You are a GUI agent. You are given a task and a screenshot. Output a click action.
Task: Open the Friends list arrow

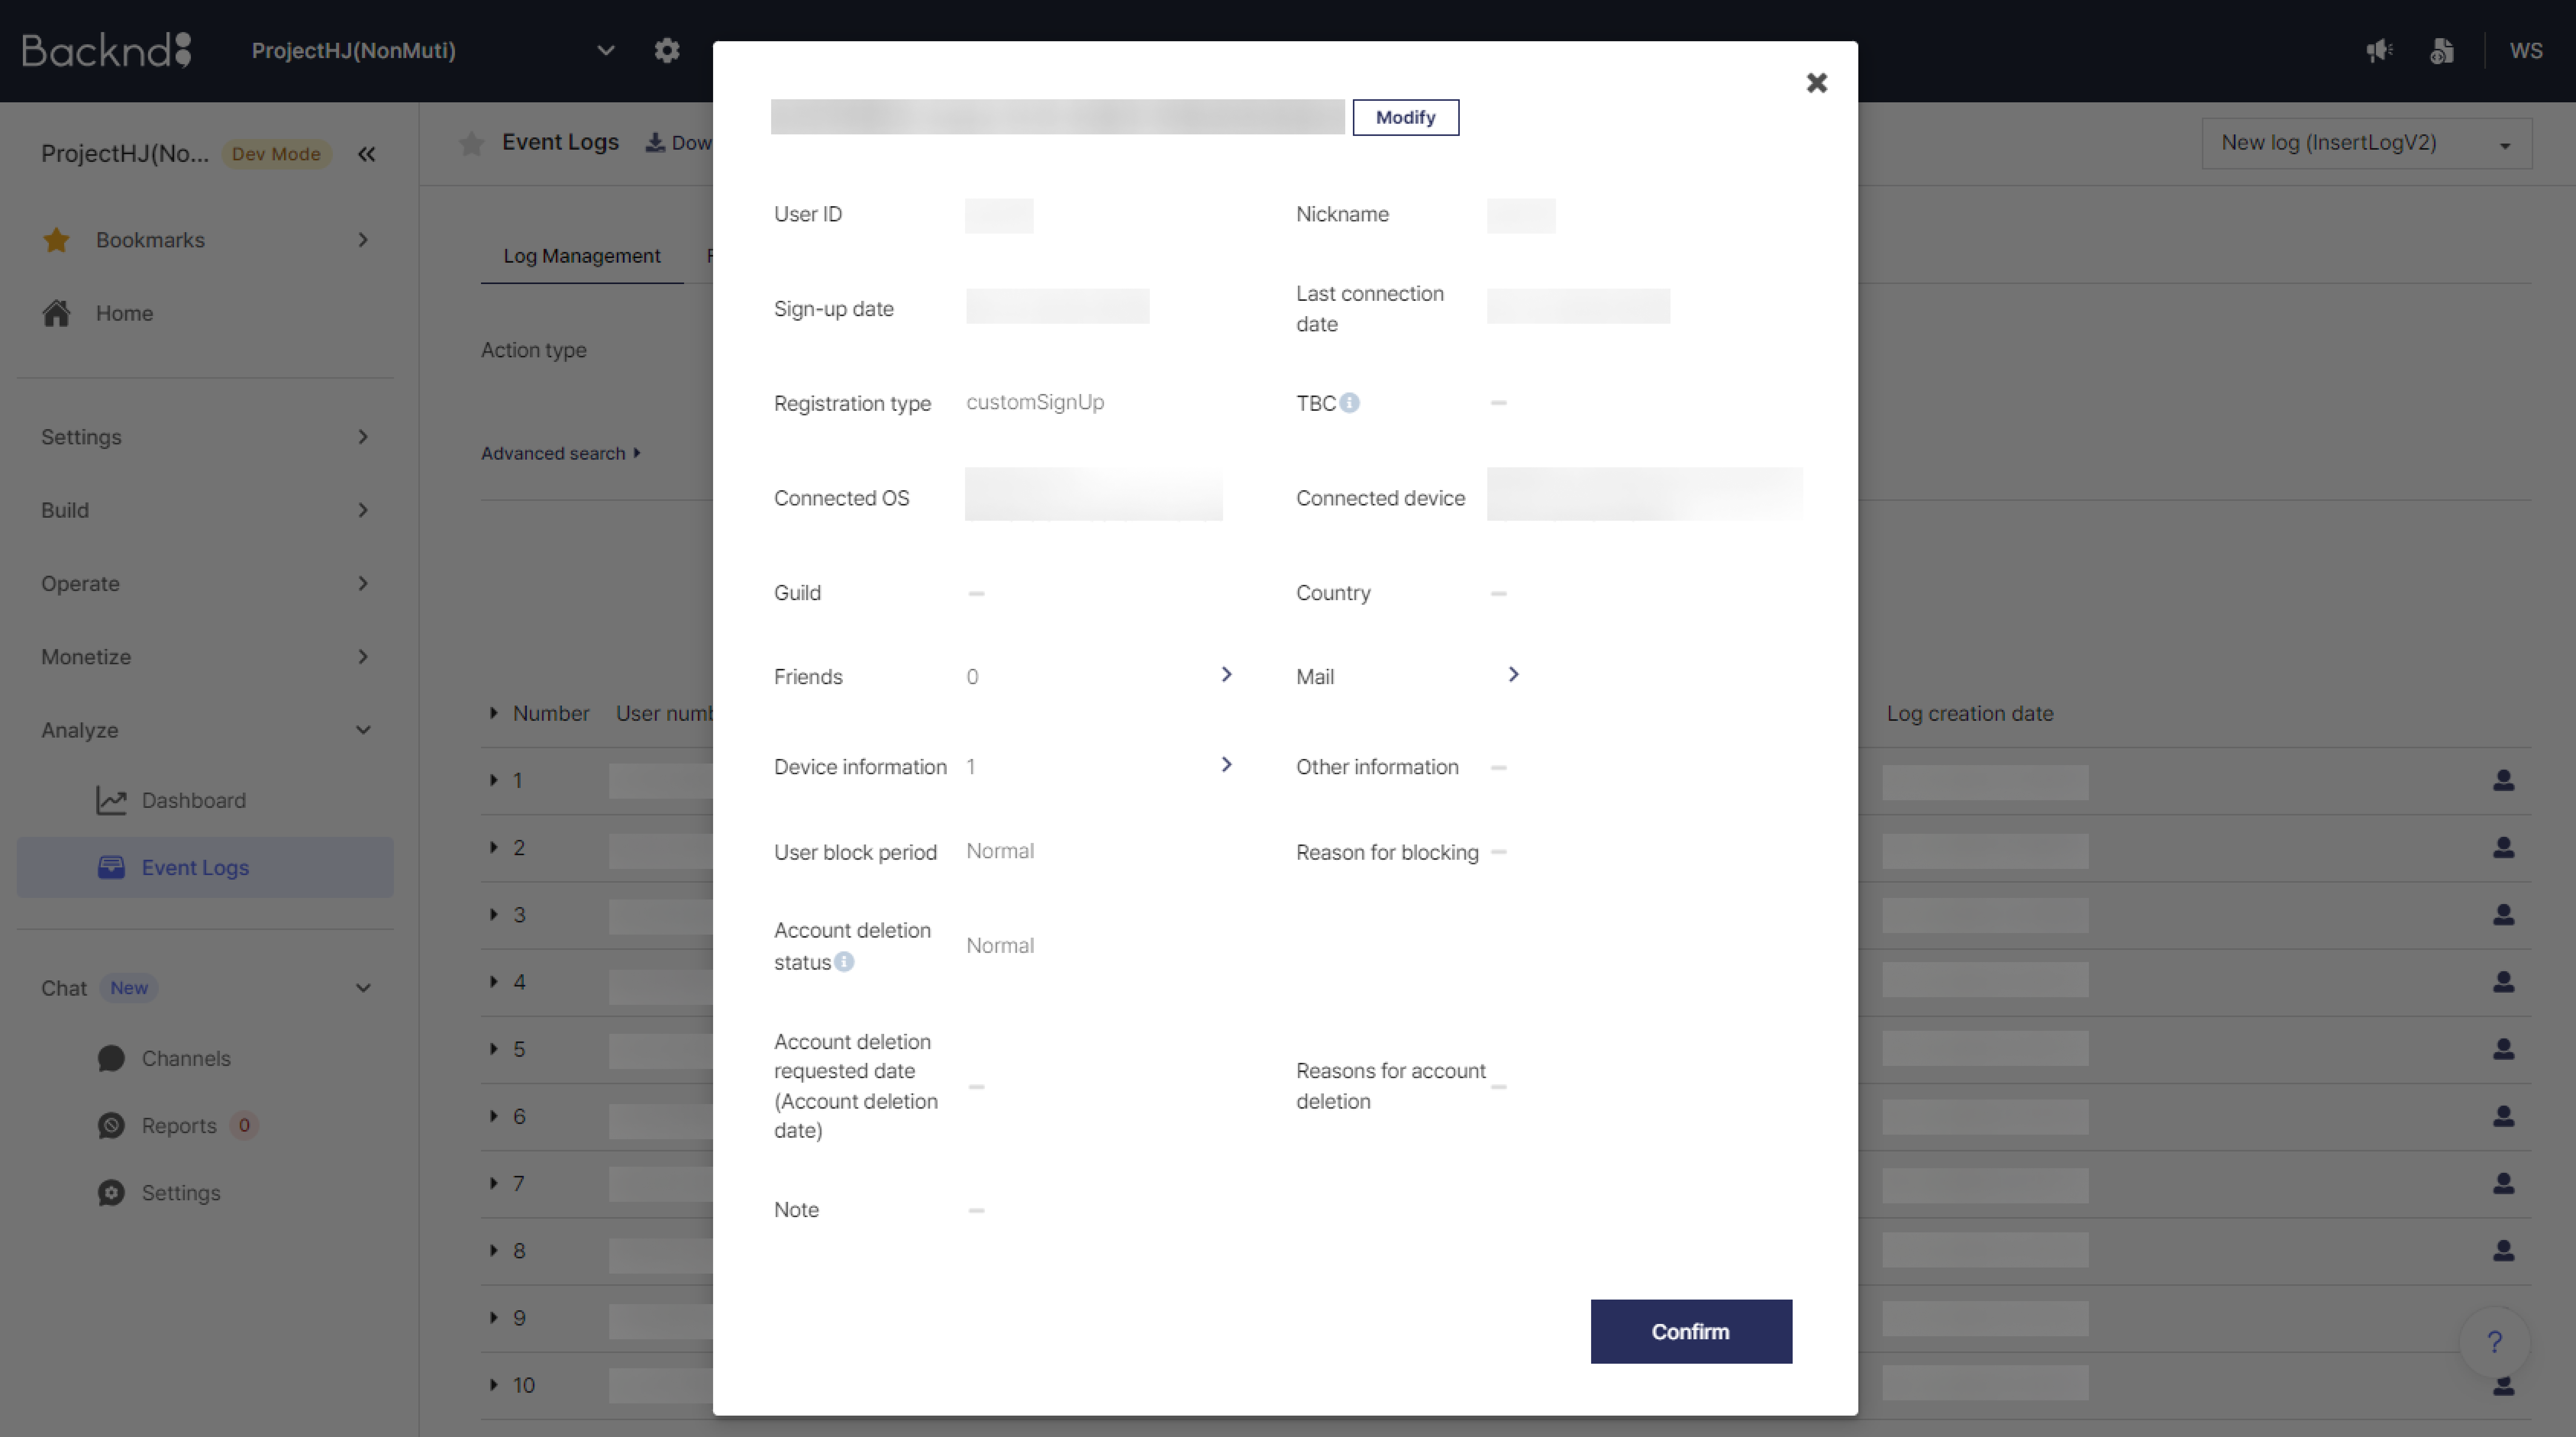point(1226,675)
